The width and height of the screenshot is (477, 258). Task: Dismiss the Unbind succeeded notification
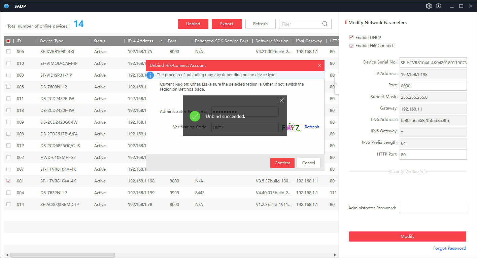(282, 100)
